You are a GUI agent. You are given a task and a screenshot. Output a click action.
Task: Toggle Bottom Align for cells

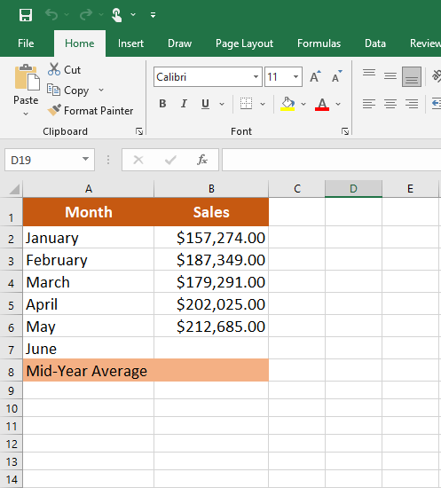[412, 76]
